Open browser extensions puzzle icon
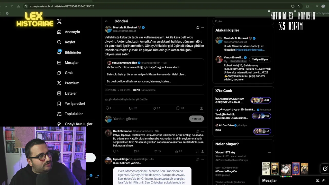The height and width of the screenshot is (185, 329). [307, 6]
